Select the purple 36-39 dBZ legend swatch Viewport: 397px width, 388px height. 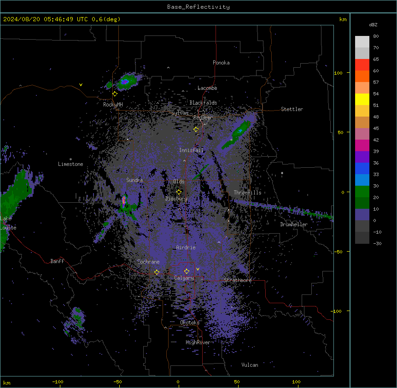tap(362, 157)
